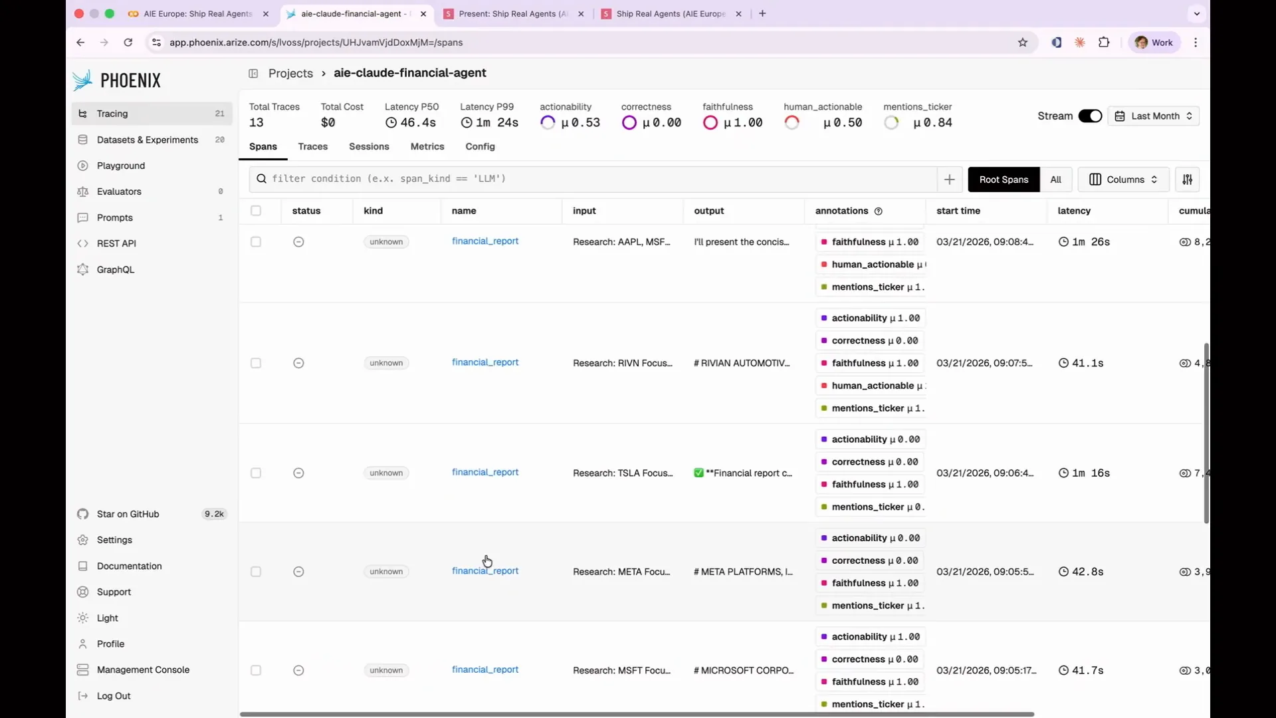Select the All spans filter button
This screenshot has height=718, width=1276.
click(1055, 179)
